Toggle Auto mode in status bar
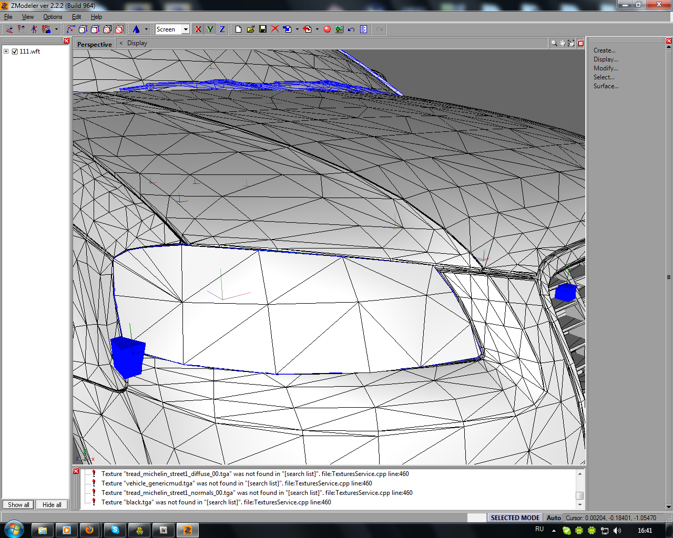Image resolution: width=673 pixels, height=538 pixels. (554, 518)
